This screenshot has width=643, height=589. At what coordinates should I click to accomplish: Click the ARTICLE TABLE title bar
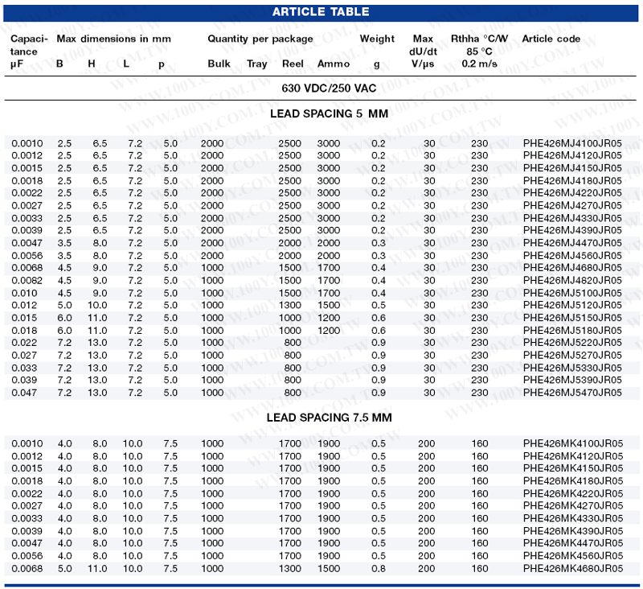[x=321, y=12]
